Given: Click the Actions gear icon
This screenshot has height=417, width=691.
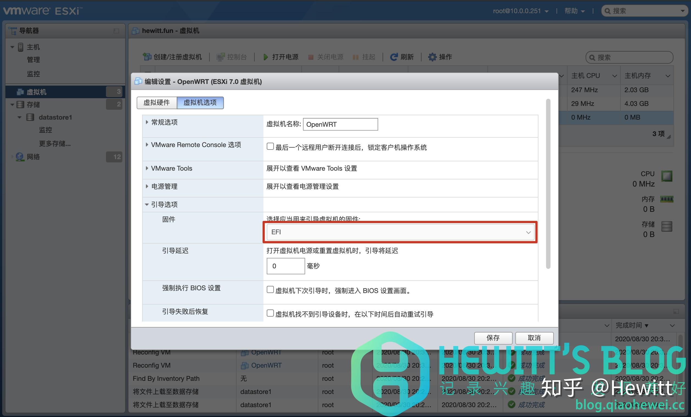Looking at the screenshot, I should click(x=432, y=57).
